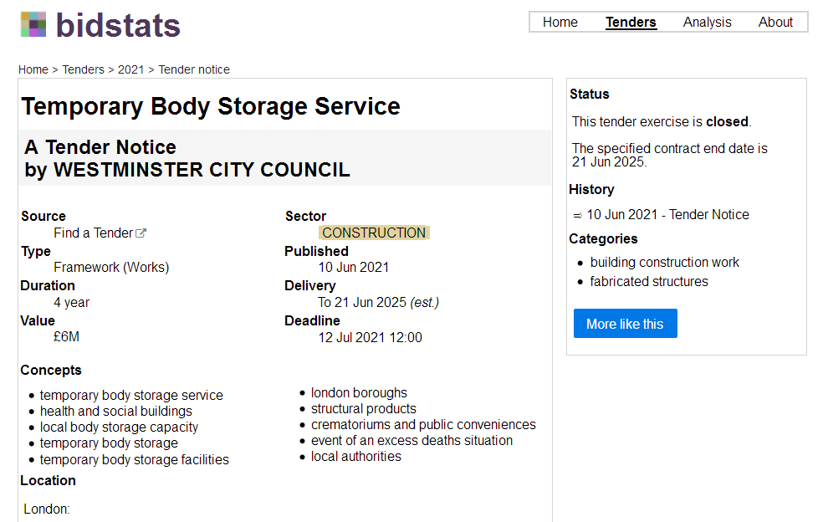Click the More like this button
This screenshot has width=823, height=522.
[x=625, y=324]
